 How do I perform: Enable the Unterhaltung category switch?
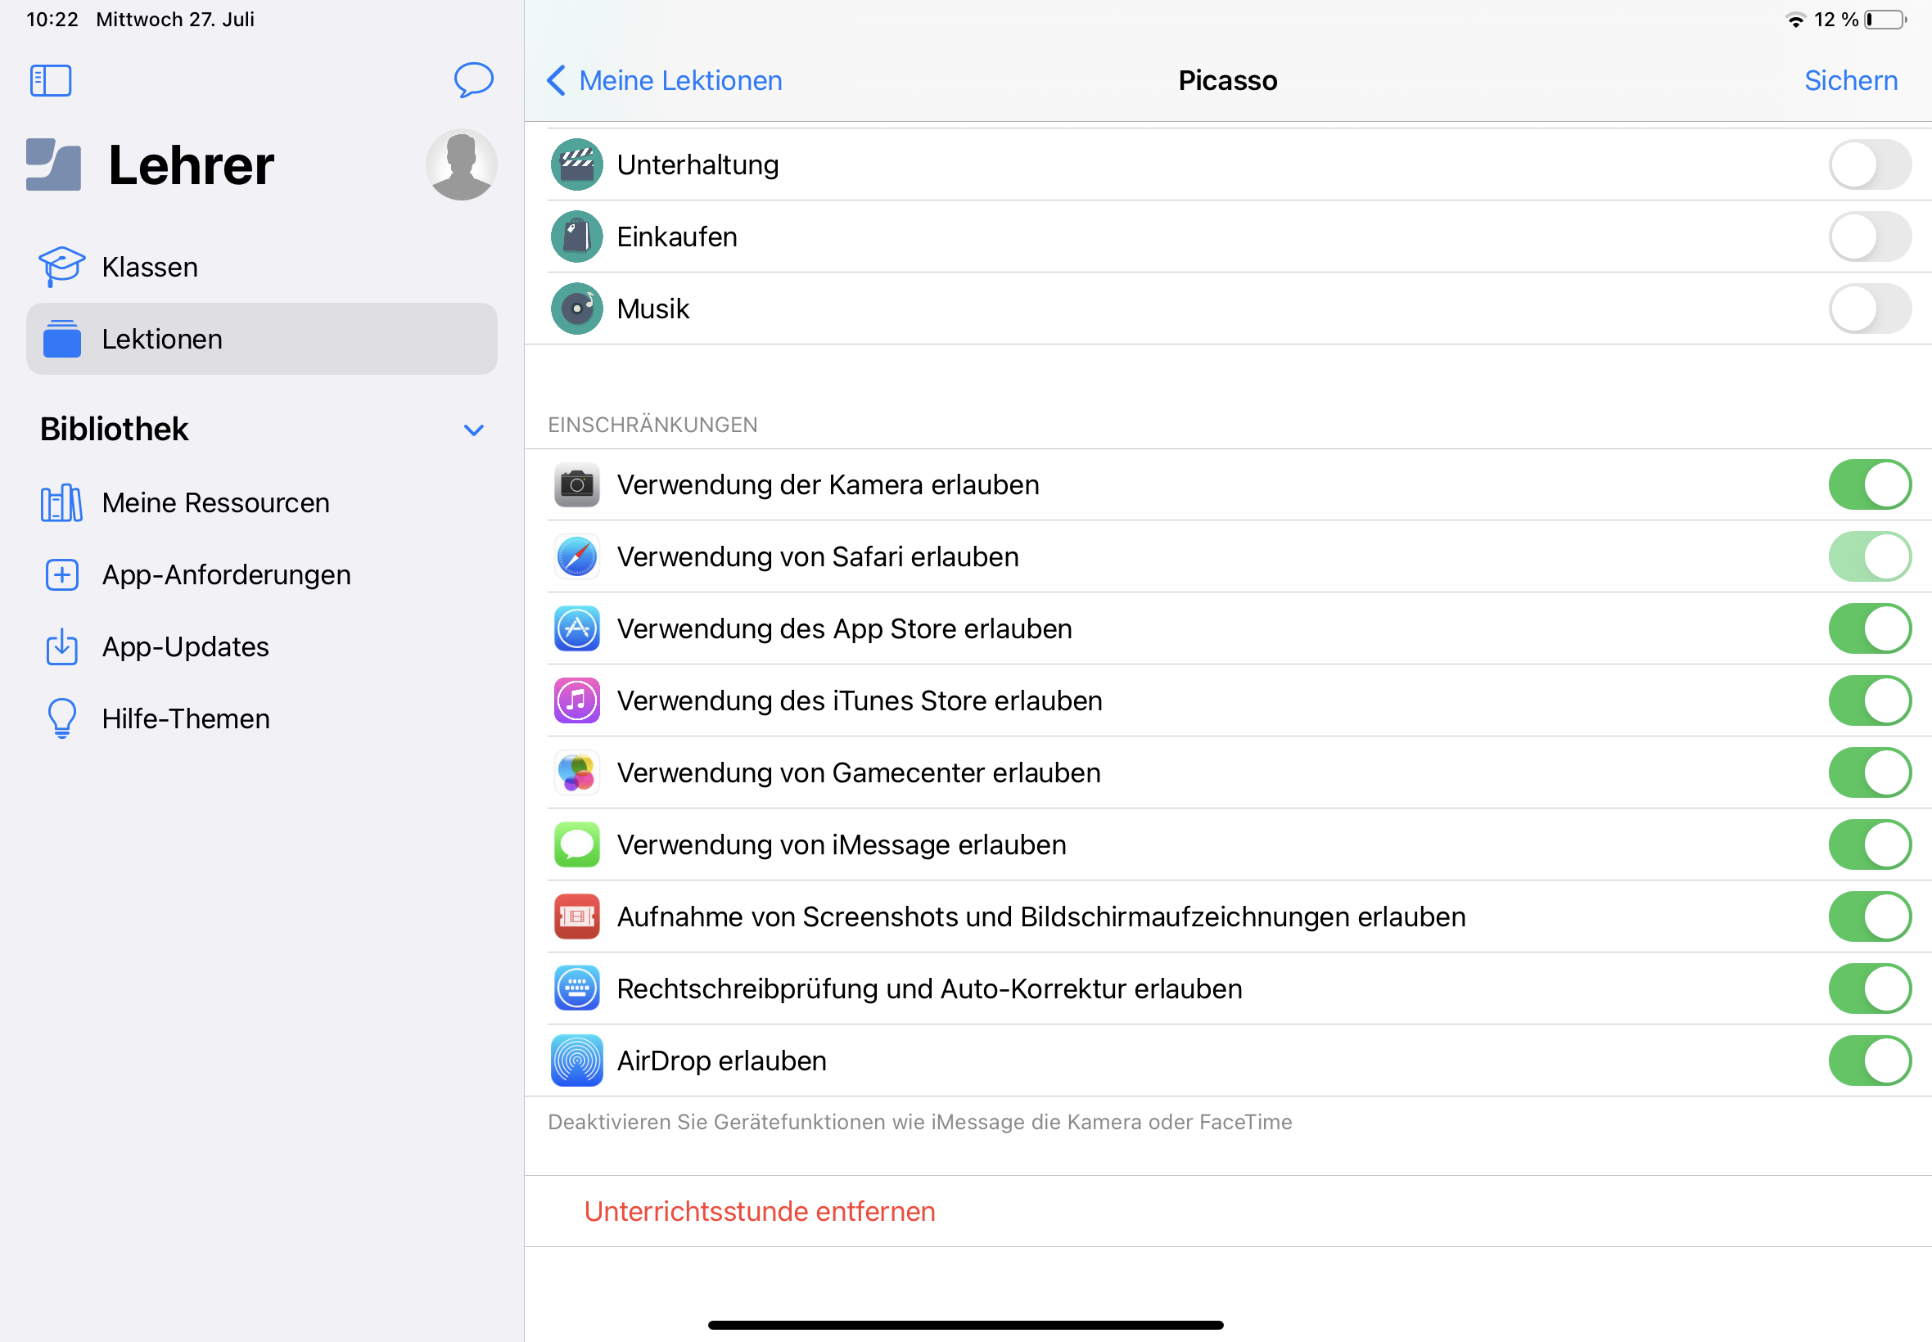coord(1870,164)
